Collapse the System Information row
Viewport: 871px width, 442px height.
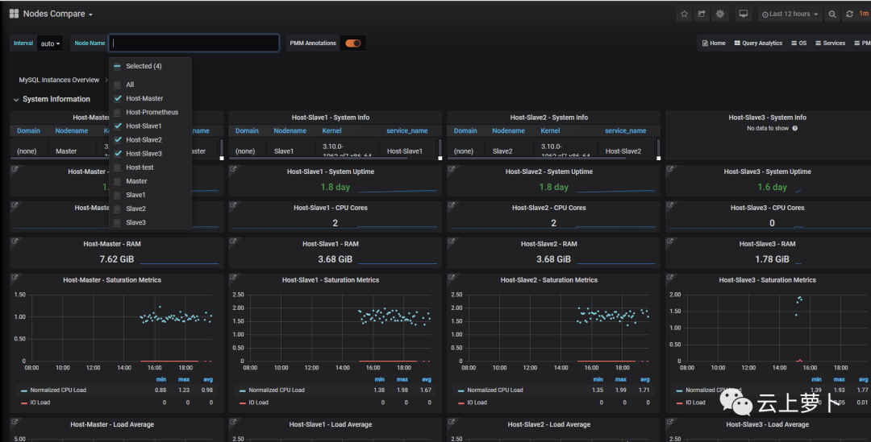[51, 99]
